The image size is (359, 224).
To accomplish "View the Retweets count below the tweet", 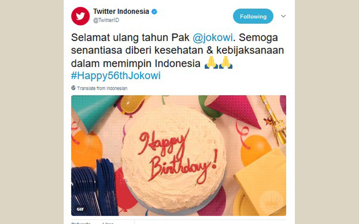I will tap(81, 223).
